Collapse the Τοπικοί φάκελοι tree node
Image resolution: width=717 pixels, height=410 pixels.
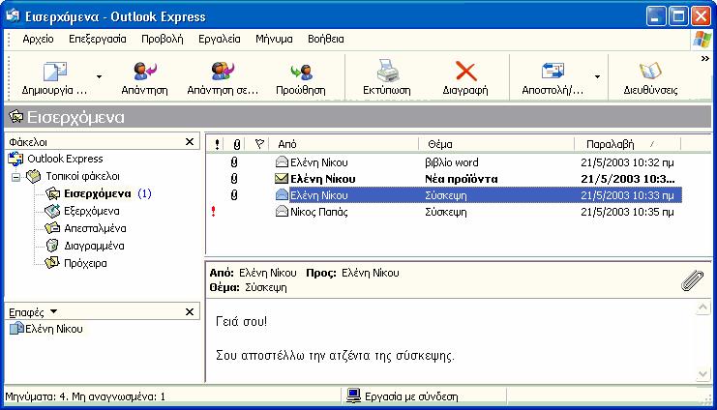[16, 177]
